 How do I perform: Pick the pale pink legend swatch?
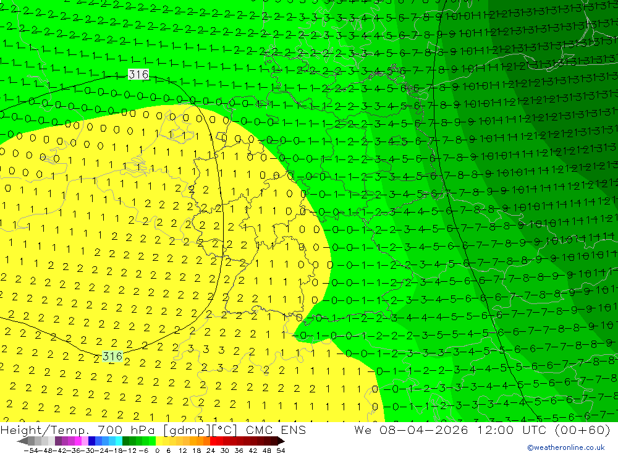pyautogui.click(x=85, y=441)
